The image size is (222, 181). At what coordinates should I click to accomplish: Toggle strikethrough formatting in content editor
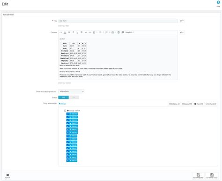[x=81, y=32]
